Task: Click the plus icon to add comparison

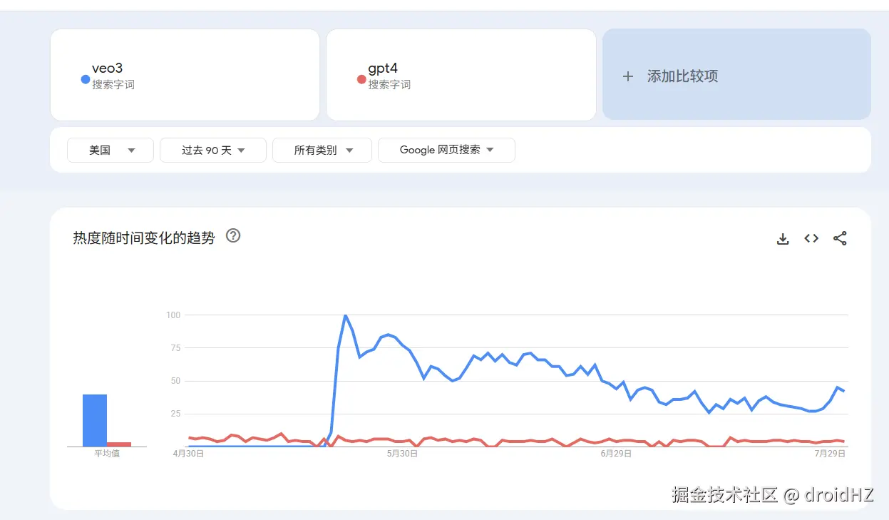Action: [x=628, y=76]
